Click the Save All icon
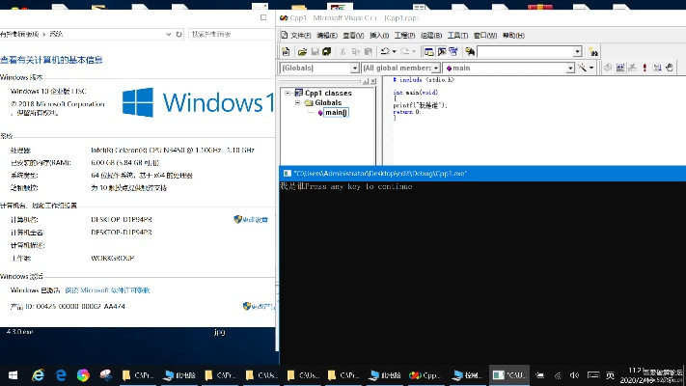The image size is (686, 386). coord(327,51)
